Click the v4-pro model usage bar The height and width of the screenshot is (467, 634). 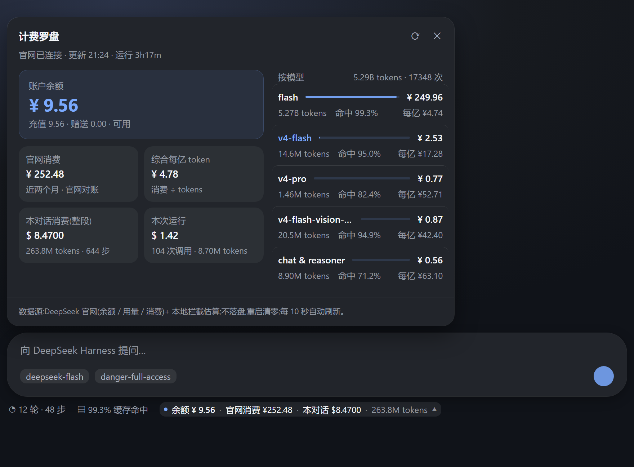click(x=362, y=178)
